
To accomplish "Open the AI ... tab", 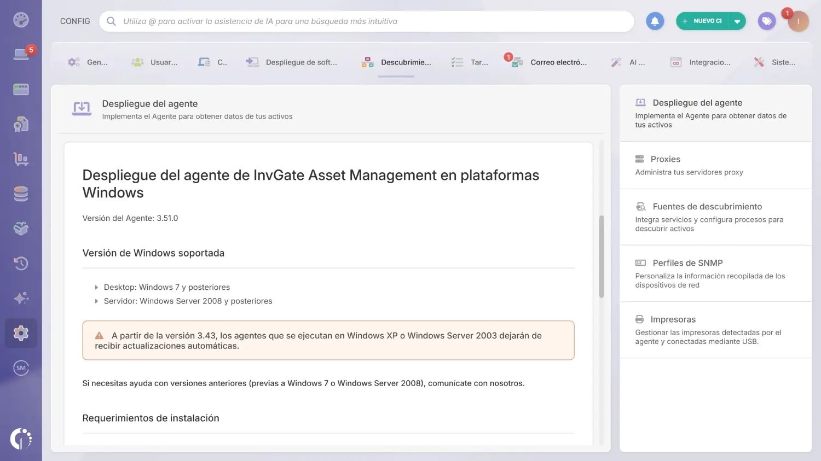I will coord(628,62).
